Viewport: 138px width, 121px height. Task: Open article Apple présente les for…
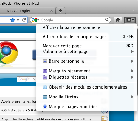(x=19, y=101)
